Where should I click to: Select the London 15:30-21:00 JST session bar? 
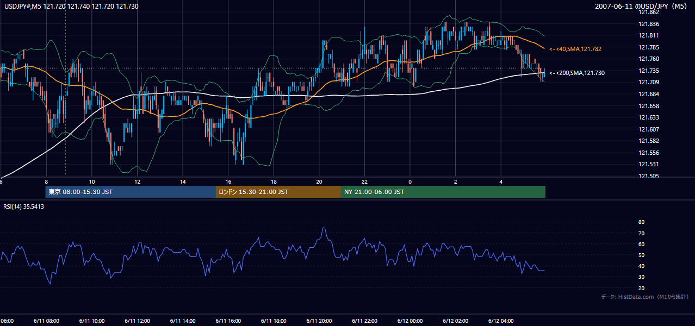[x=278, y=192]
